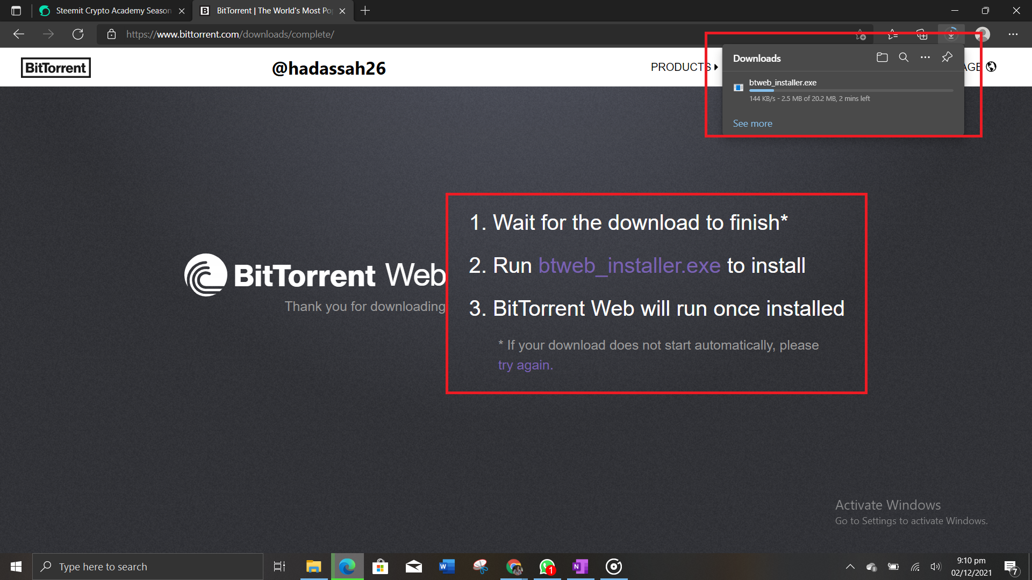Click btweb_installer.exe name in Downloads panel
1032x580 pixels.
point(783,82)
